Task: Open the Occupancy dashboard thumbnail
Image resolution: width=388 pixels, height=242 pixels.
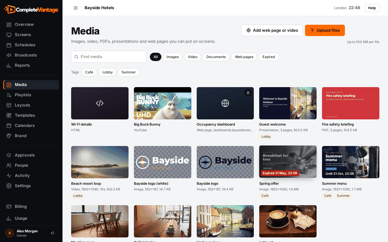Action: coord(225,103)
